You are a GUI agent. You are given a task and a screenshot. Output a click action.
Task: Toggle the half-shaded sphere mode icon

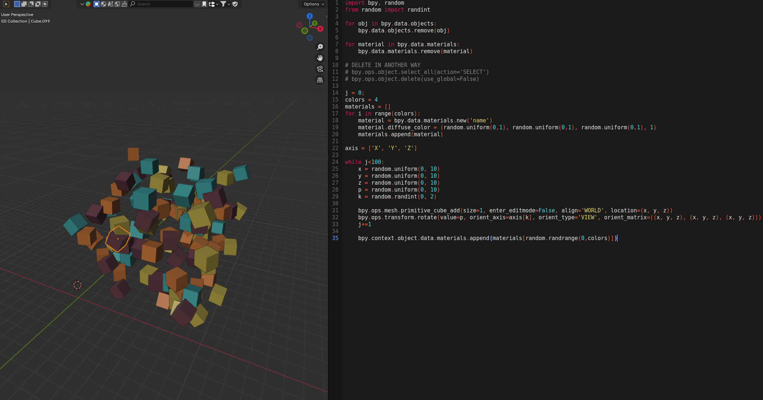click(x=103, y=4)
